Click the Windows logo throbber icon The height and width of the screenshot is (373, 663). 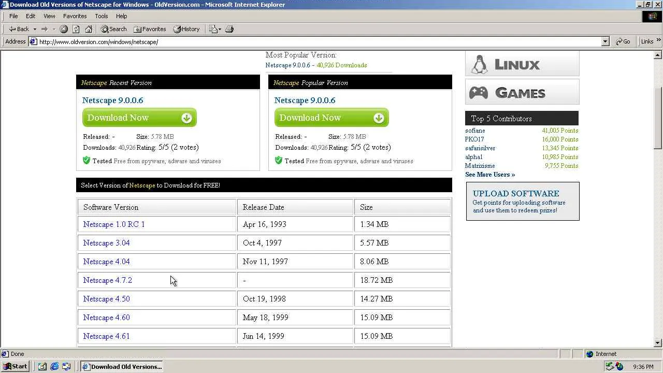[652, 16]
